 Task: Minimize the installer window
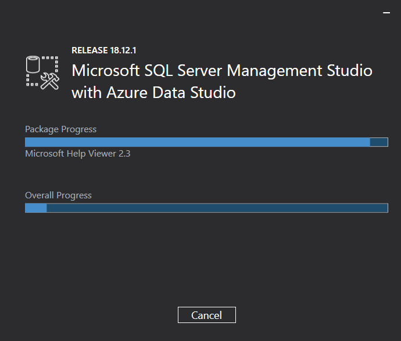386,12
